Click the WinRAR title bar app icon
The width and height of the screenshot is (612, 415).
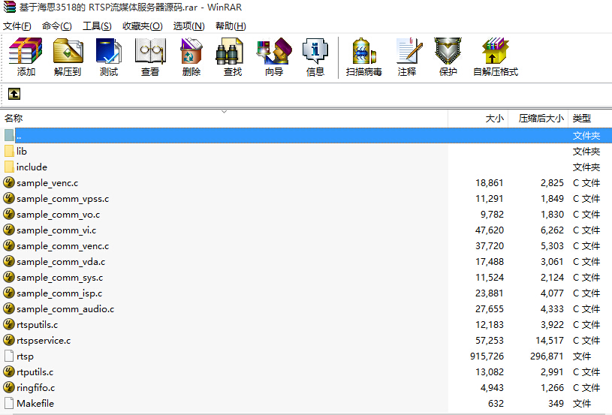point(9,7)
